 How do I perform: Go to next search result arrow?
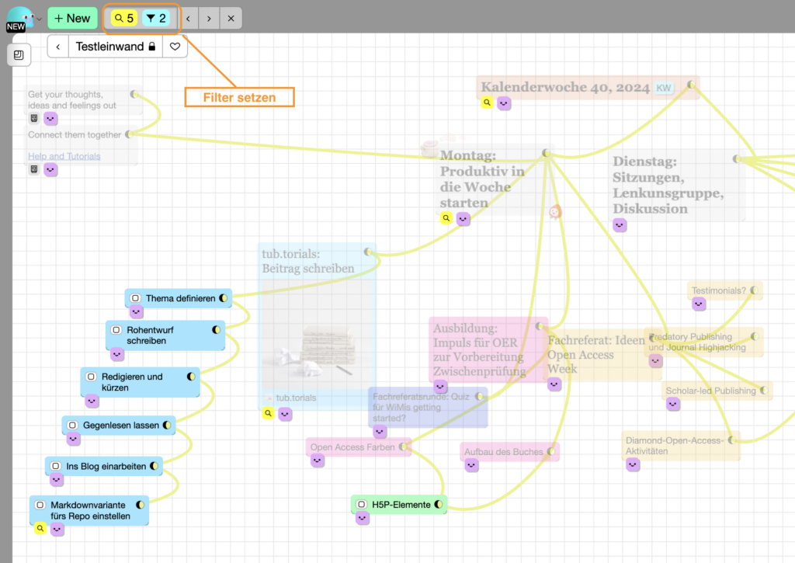(x=209, y=19)
